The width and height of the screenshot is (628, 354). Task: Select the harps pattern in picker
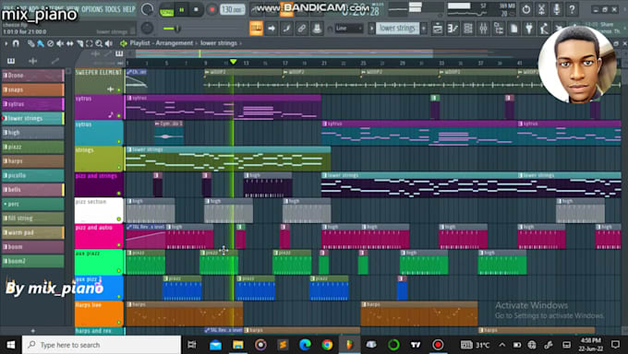tap(33, 160)
